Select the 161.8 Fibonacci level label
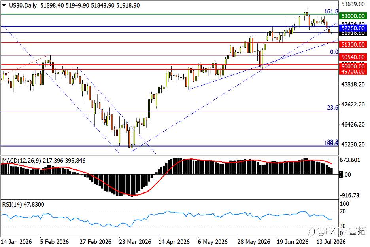This screenshot has height=247, width=370. [331, 11]
